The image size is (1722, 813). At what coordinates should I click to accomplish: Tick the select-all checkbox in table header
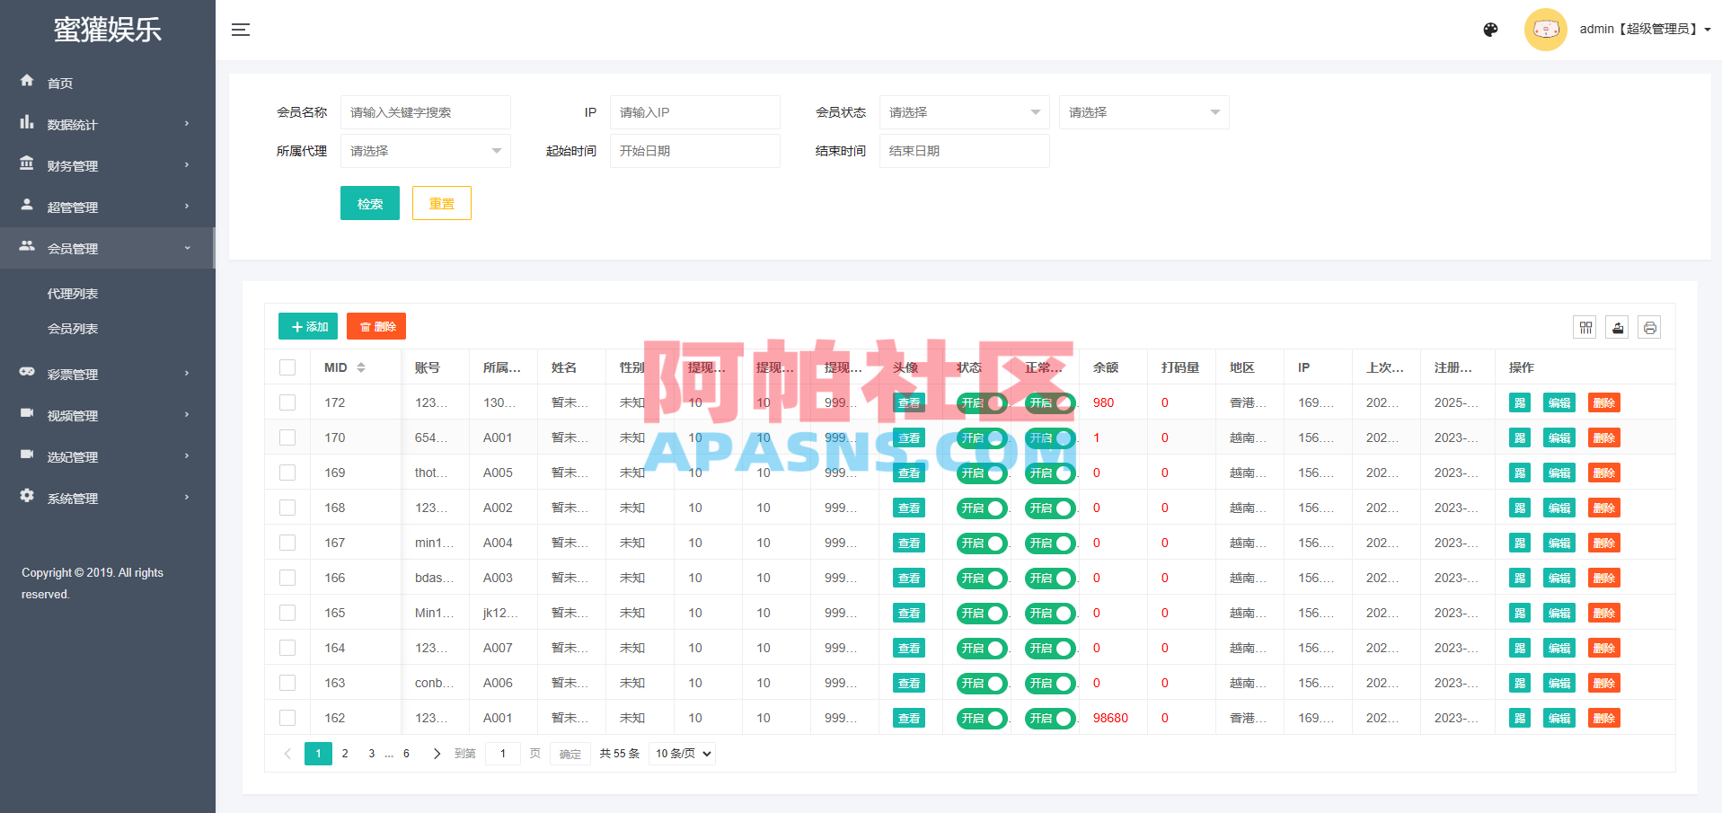pyautogui.click(x=287, y=367)
